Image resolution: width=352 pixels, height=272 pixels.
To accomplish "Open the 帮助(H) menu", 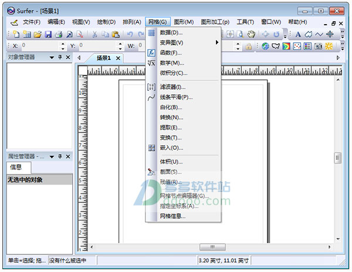I will click(297, 22).
